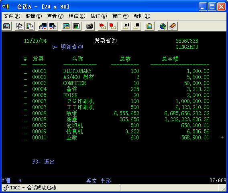Open the Display setup toolbar icon
Viewport: 228px width, 193px height.
pyautogui.click(x=66, y=26)
